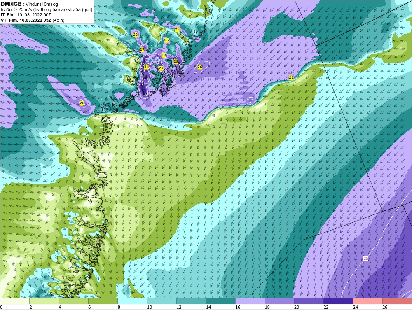The height and width of the screenshot is (310, 412).
Task: Click the legend scale value 8
Action: (x=119, y=307)
